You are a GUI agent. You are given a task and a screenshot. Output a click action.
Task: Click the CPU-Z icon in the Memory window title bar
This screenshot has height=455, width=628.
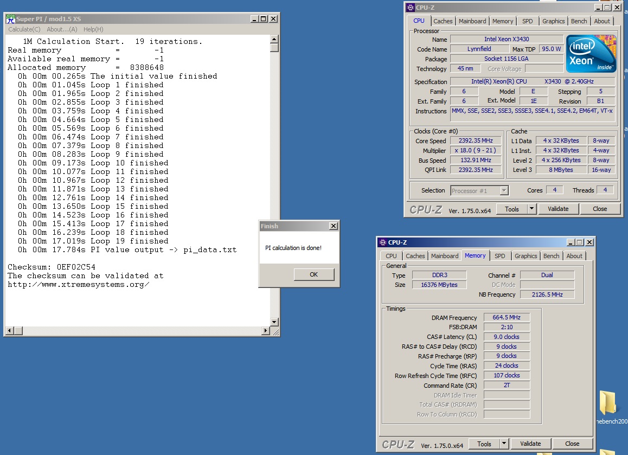383,242
